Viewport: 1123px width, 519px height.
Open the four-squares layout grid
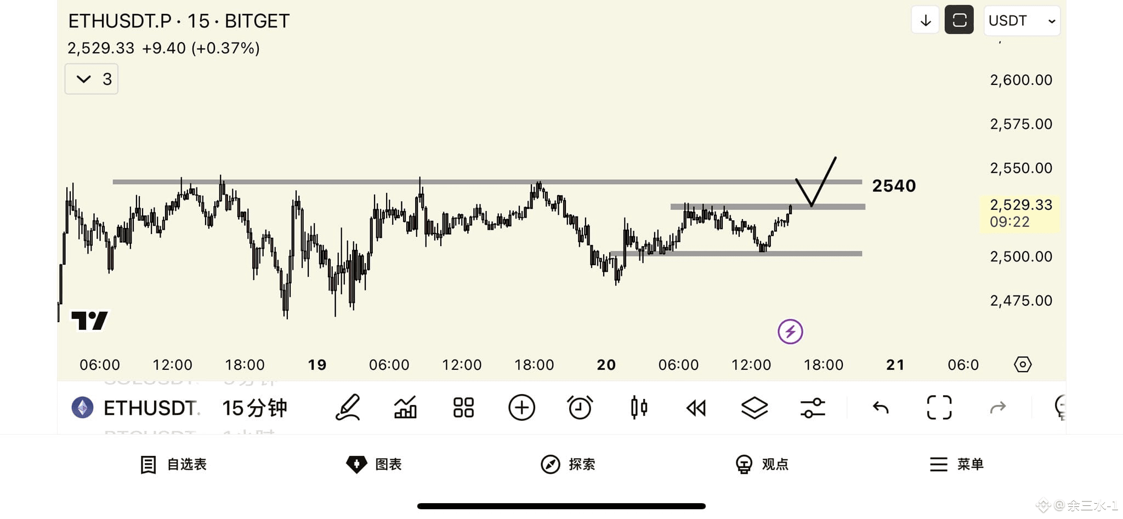click(x=463, y=408)
